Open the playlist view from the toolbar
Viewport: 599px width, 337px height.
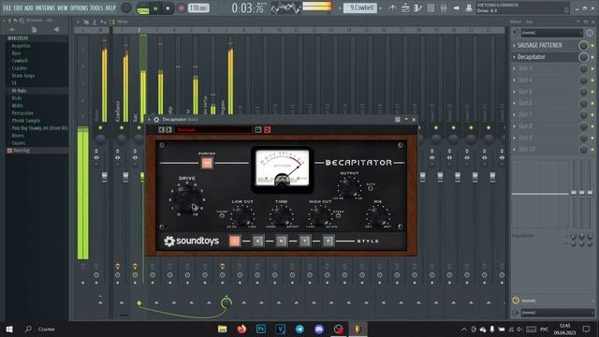pos(405,8)
